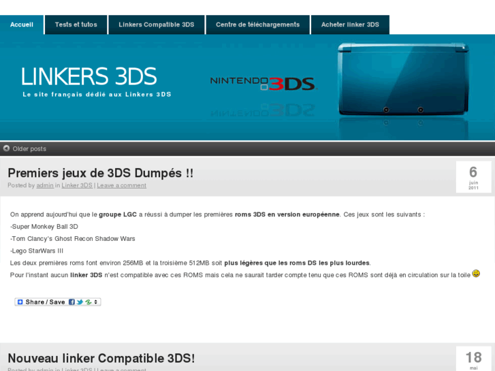Open the Linkers Compatible 3DS tab
495x371 pixels.
(157, 25)
